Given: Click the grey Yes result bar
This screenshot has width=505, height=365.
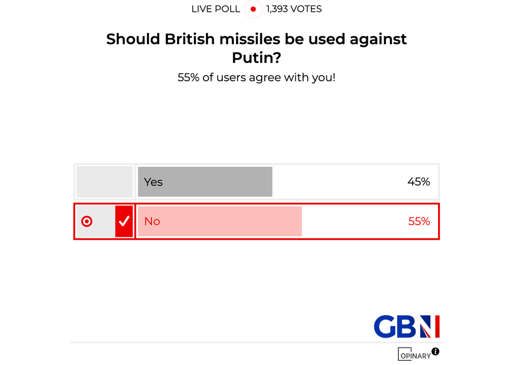Looking at the screenshot, I should (x=216, y=182).
